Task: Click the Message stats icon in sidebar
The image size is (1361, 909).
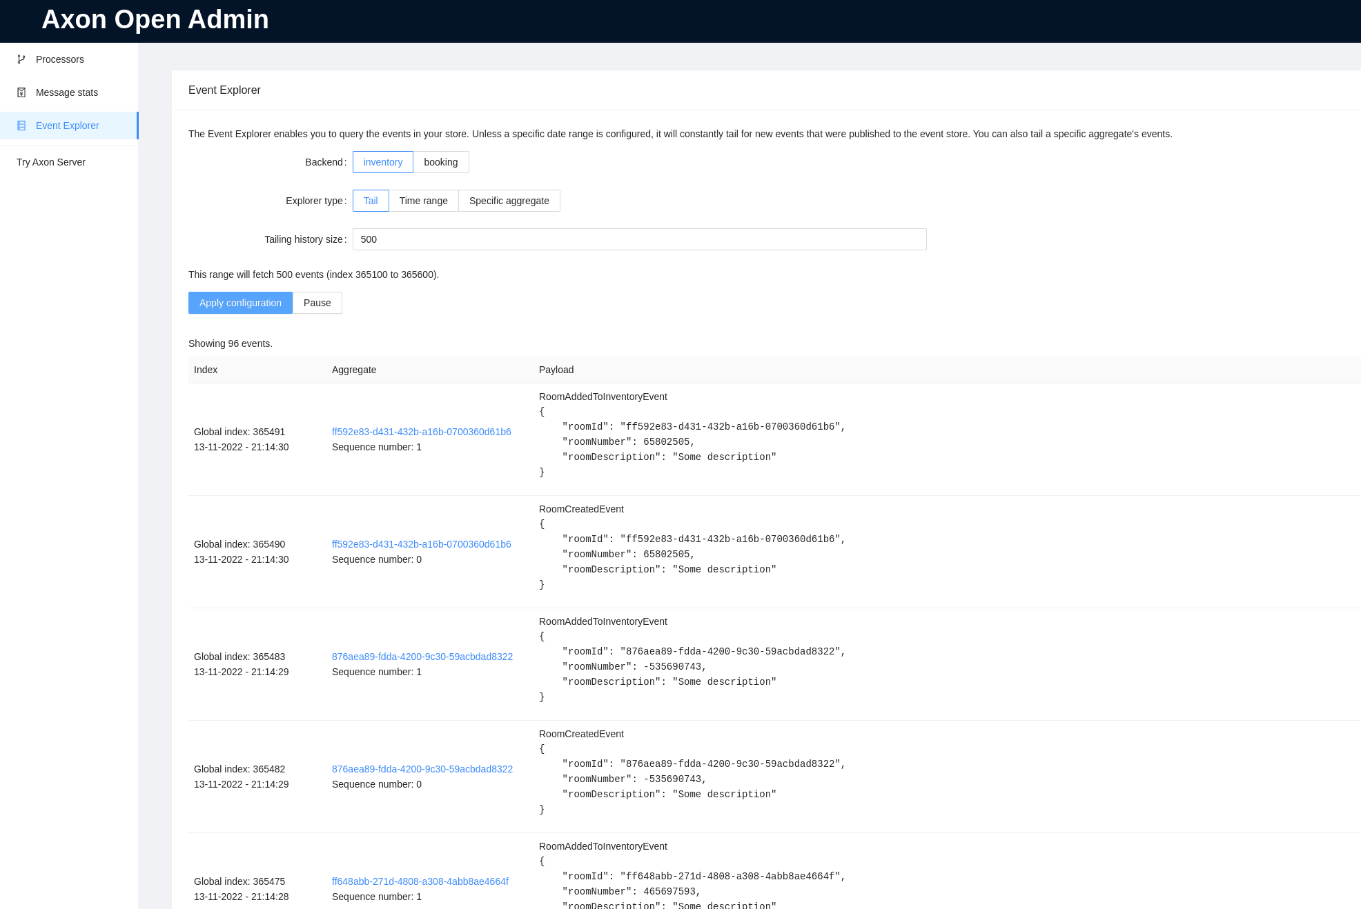Action: point(21,92)
